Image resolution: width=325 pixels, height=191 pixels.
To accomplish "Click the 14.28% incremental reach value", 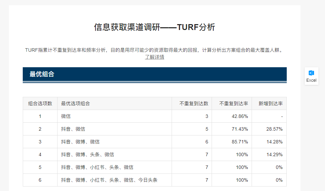I will (274, 142).
